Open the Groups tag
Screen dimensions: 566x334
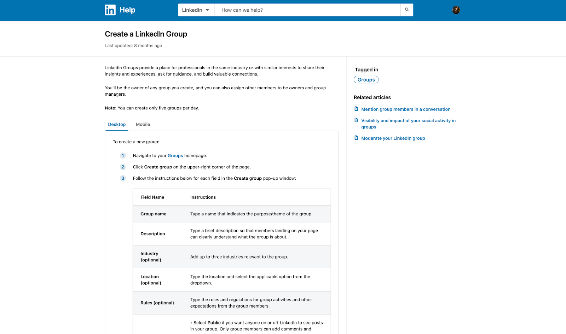click(366, 80)
